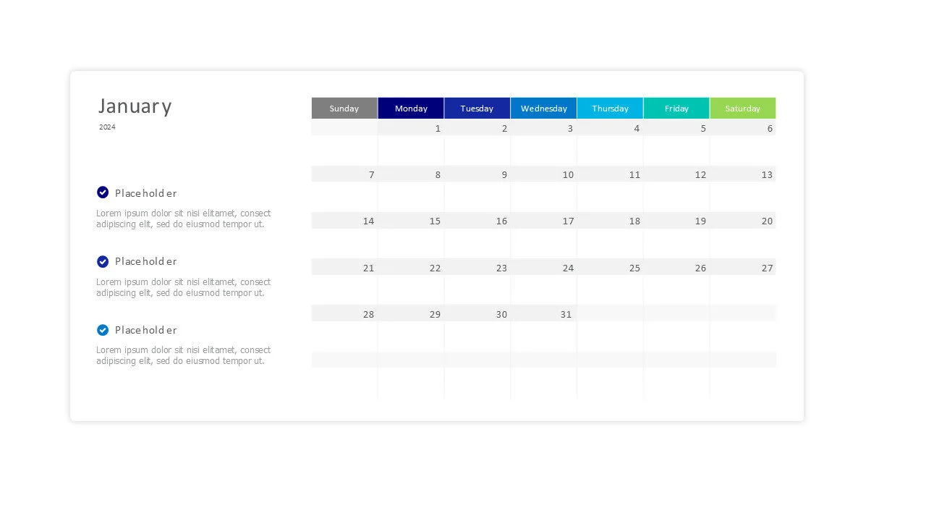Click the date cell for January 1
This screenshot has width=926, height=521.
pos(438,128)
